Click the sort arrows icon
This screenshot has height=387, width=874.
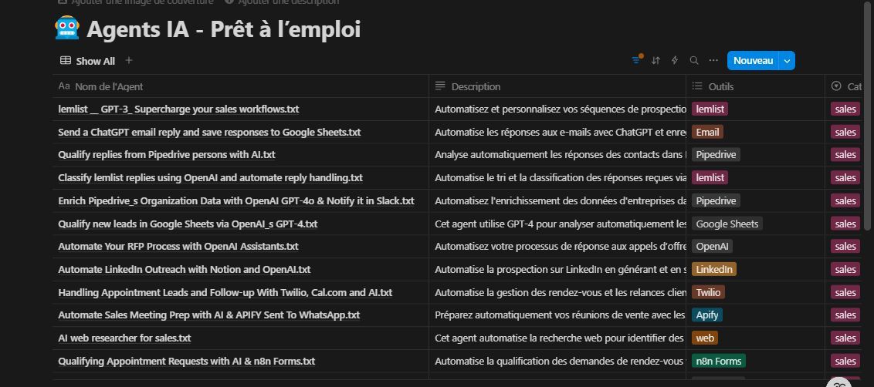pos(655,60)
